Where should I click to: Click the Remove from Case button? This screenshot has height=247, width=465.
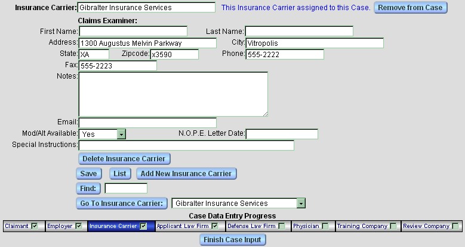[x=411, y=8]
